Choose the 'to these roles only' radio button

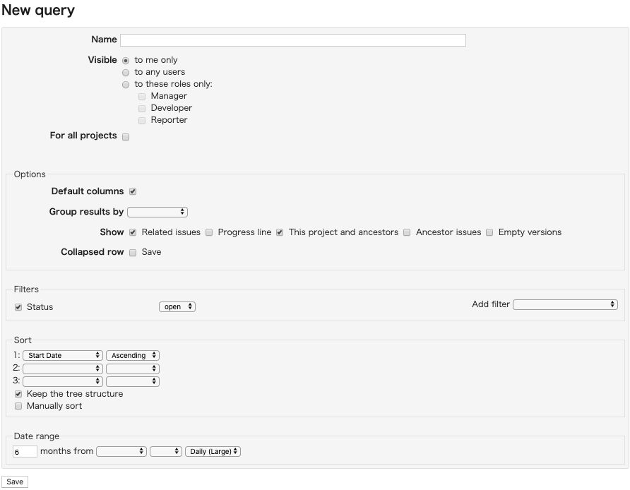pyautogui.click(x=126, y=85)
